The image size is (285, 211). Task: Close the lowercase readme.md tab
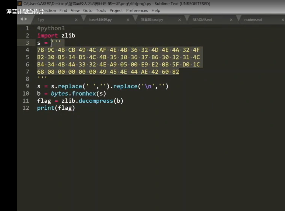[283, 20]
